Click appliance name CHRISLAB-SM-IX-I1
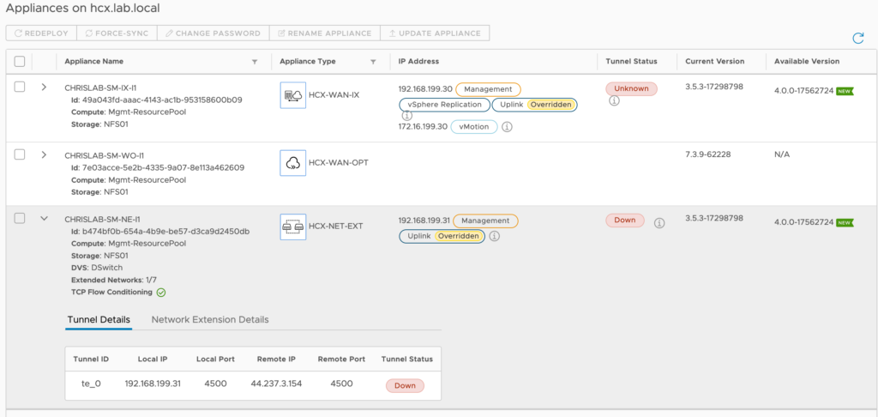Viewport: 878px width, 417px height. click(x=101, y=88)
